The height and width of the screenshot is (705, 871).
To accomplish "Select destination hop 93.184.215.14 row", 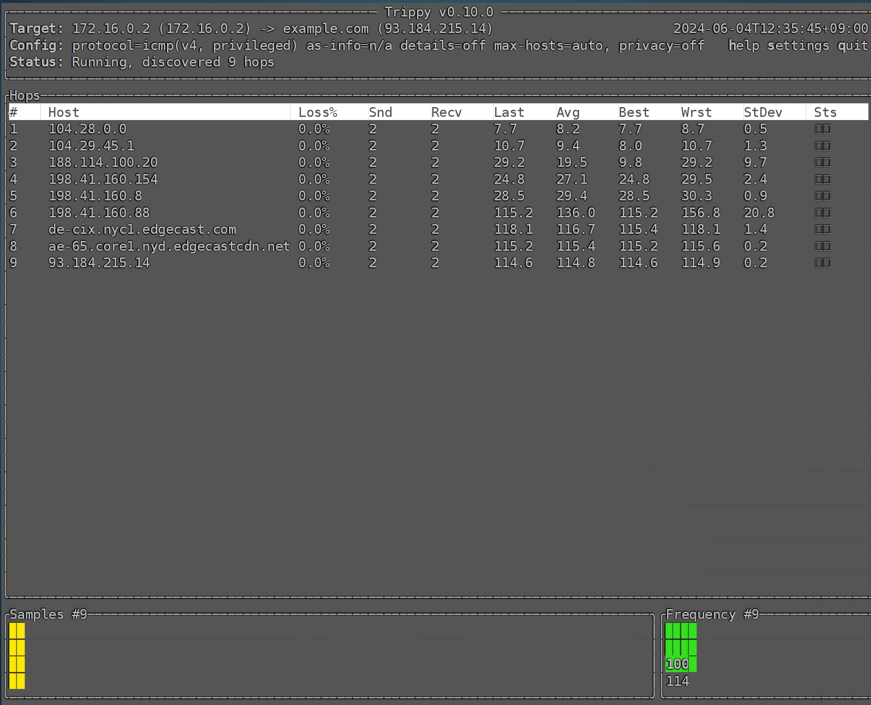I will 99,263.
